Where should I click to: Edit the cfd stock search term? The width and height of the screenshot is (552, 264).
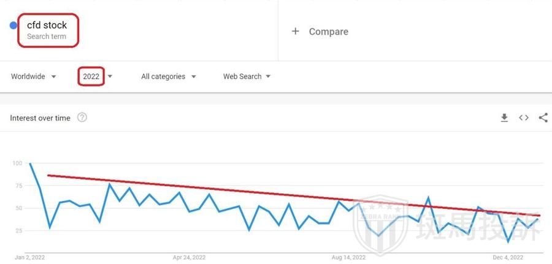pyautogui.click(x=47, y=26)
